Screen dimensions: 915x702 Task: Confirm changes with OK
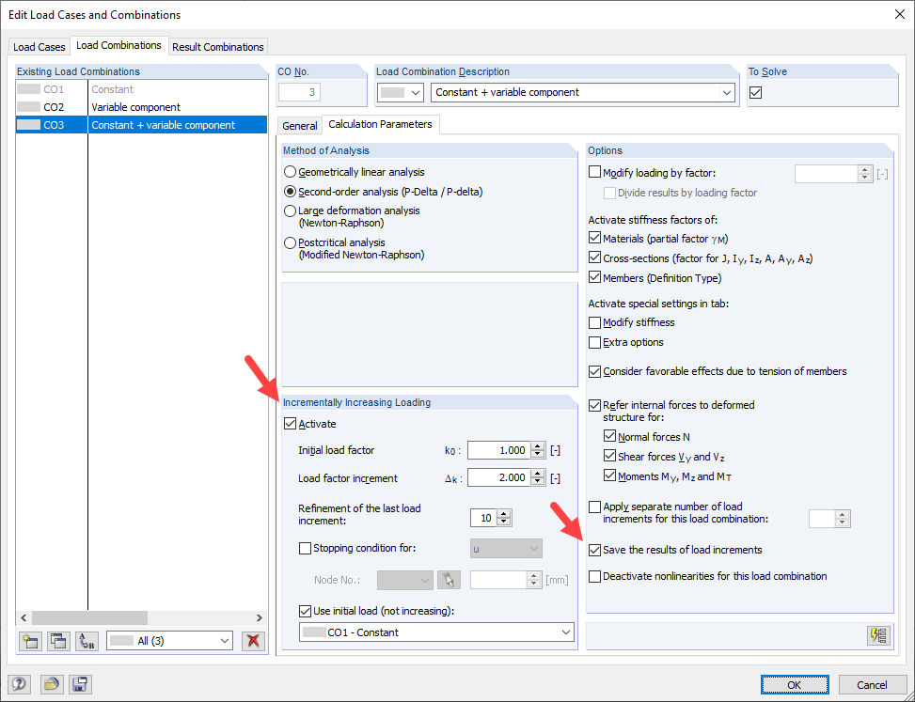click(796, 684)
